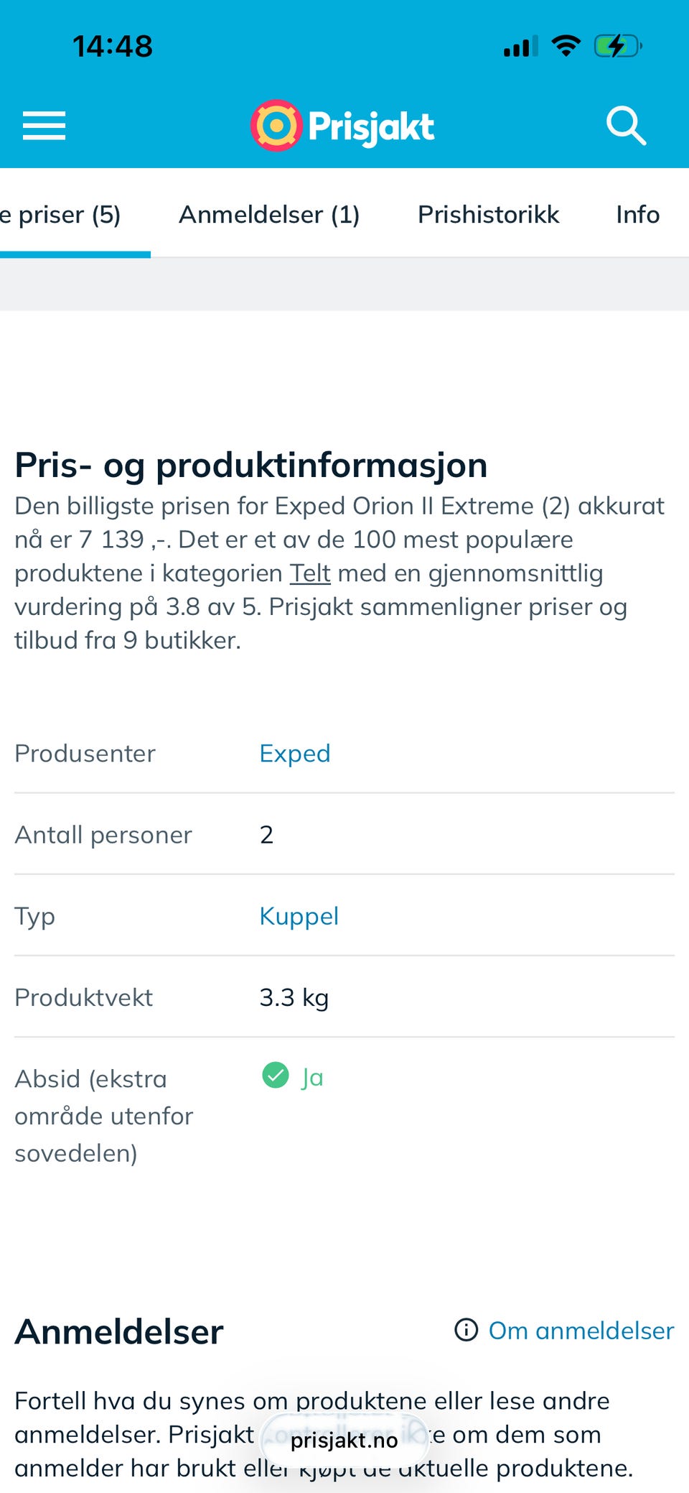689x1493 pixels.
Task: Open the Prishistorikk tab
Action: pos(488,214)
